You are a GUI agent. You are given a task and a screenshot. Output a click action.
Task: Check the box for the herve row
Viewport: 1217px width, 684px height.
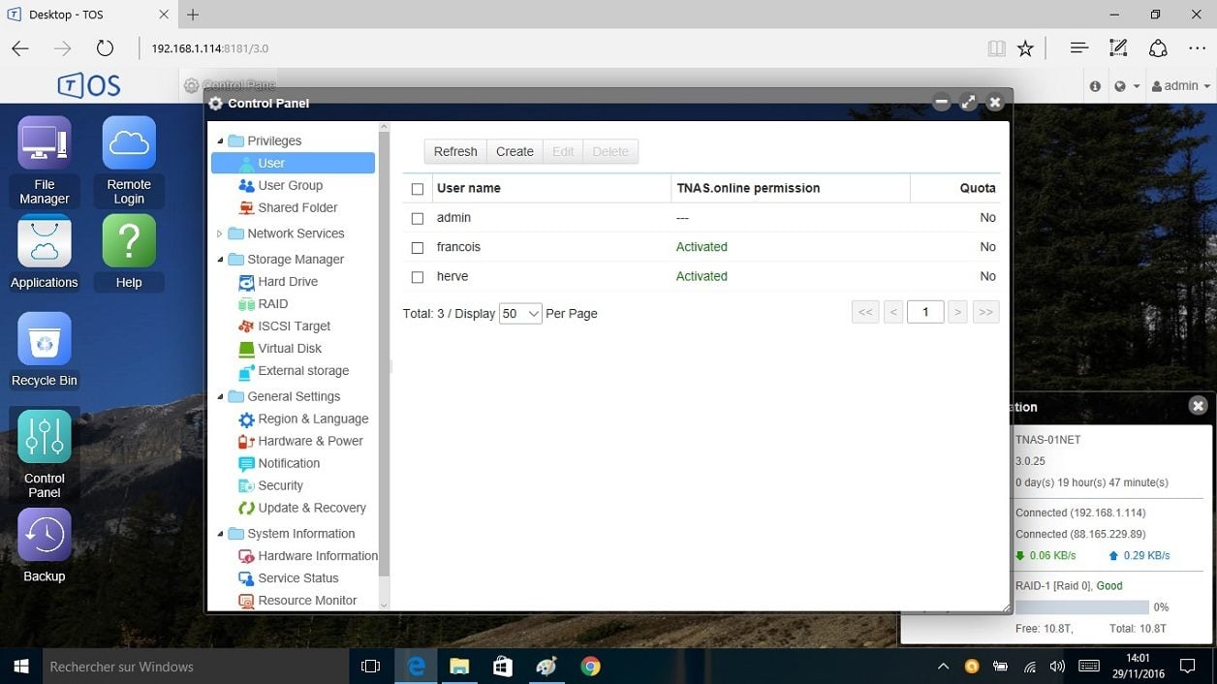(418, 277)
